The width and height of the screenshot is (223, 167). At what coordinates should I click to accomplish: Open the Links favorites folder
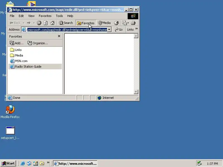click(x=16, y=50)
